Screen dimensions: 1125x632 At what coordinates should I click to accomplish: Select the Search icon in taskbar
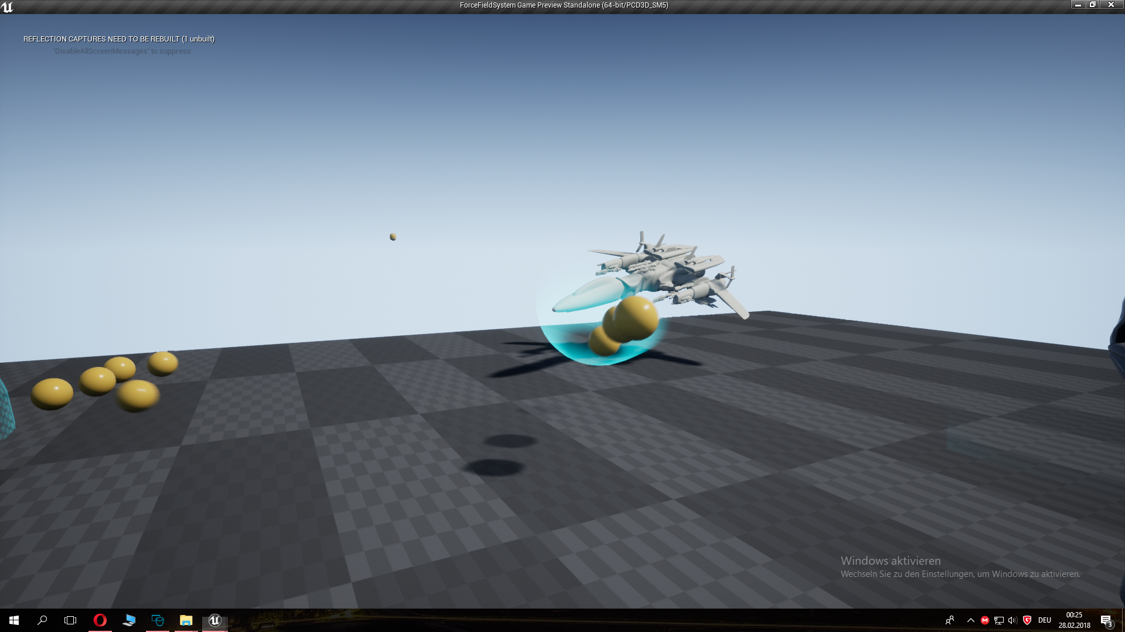coord(42,620)
